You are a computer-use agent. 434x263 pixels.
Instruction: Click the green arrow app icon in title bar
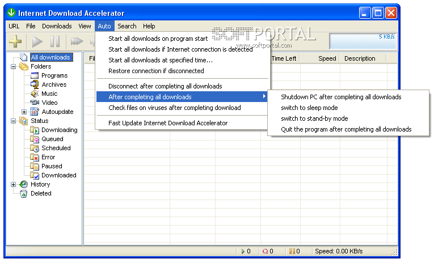pos(11,12)
